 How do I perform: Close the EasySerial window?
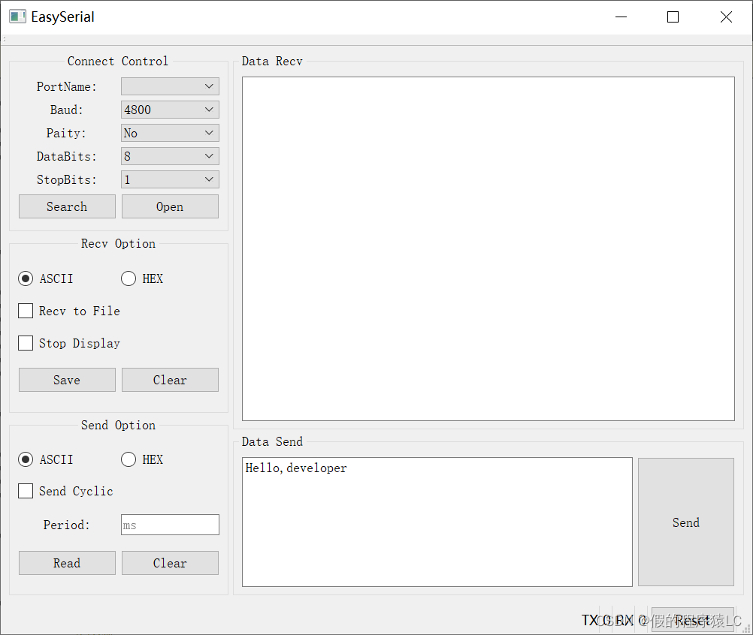click(726, 17)
